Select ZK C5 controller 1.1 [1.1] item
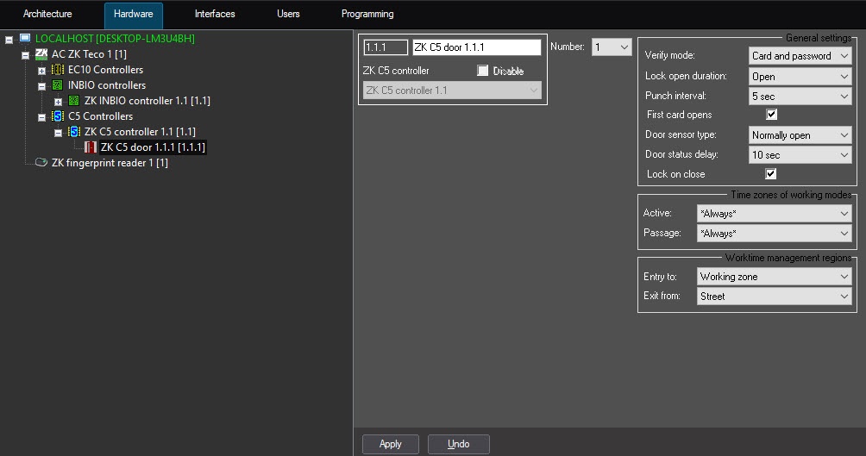Viewport: 866px width, 456px height. pos(140,131)
